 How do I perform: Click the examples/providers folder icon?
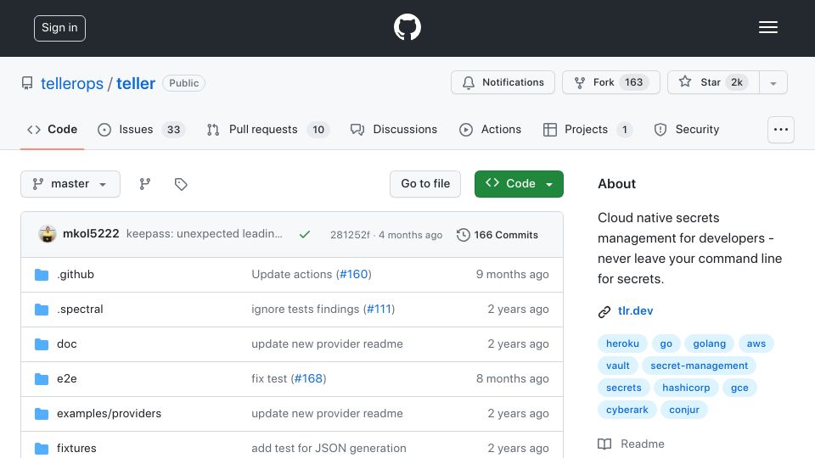click(x=42, y=414)
